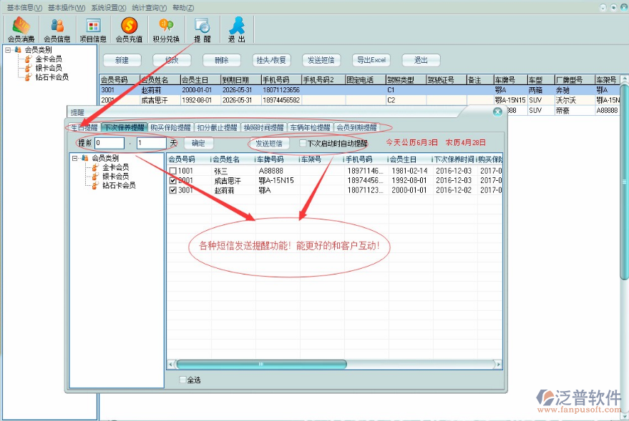Open 积分兑换 points exchange icon
This screenshot has height=421, width=629.
click(x=166, y=29)
